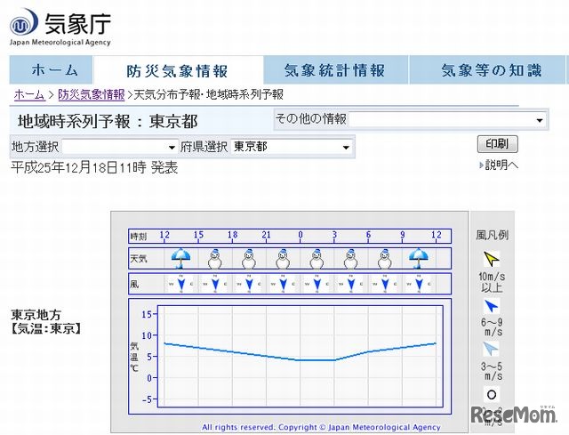Click the wind arrow at 21-0時

(283, 284)
